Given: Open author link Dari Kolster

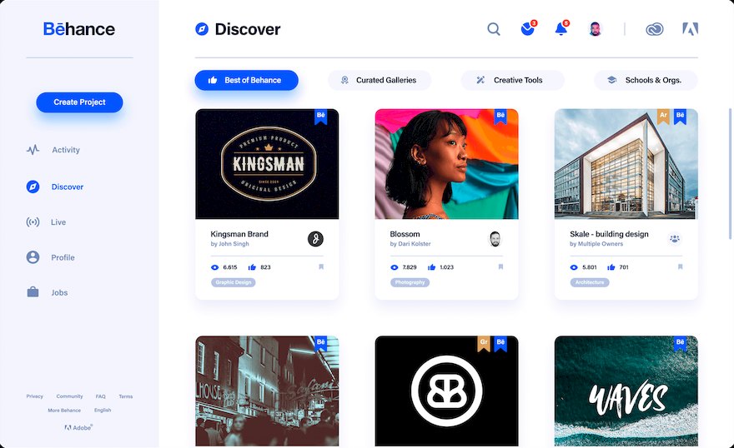Looking at the screenshot, I should point(414,244).
